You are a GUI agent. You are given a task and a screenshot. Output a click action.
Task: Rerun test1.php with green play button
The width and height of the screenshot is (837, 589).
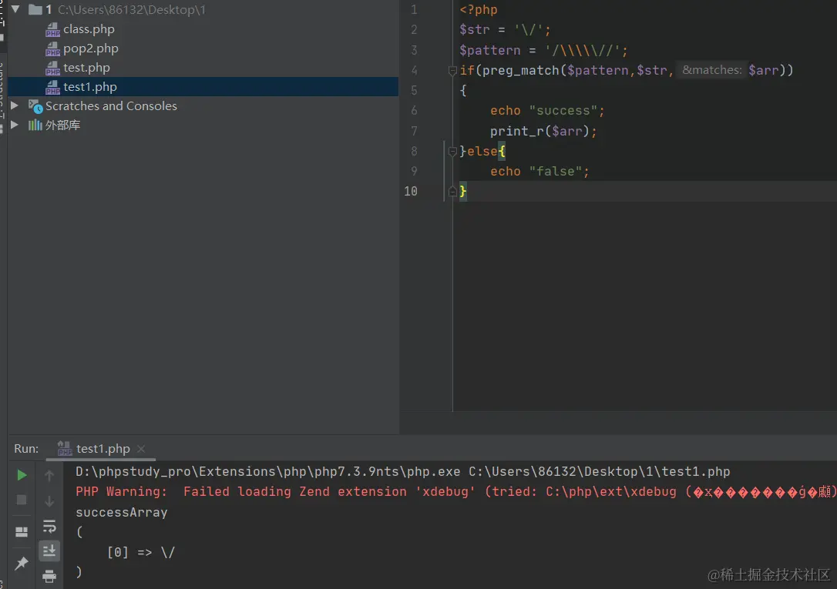[x=22, y=475]
